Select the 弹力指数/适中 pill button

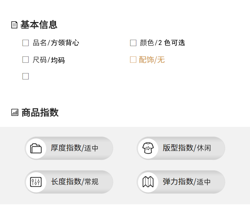point(181,182)
